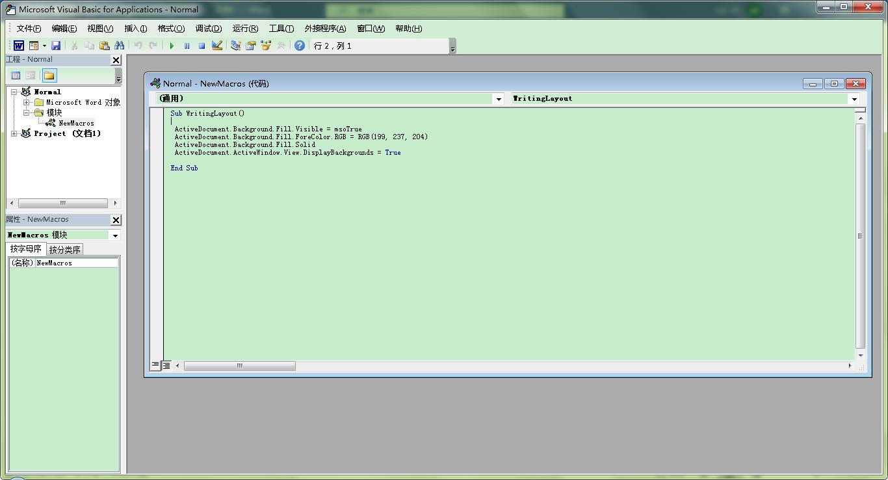Select the NewMacros module in tree
Screen dimensions: 888x480
tap(76, 123)
